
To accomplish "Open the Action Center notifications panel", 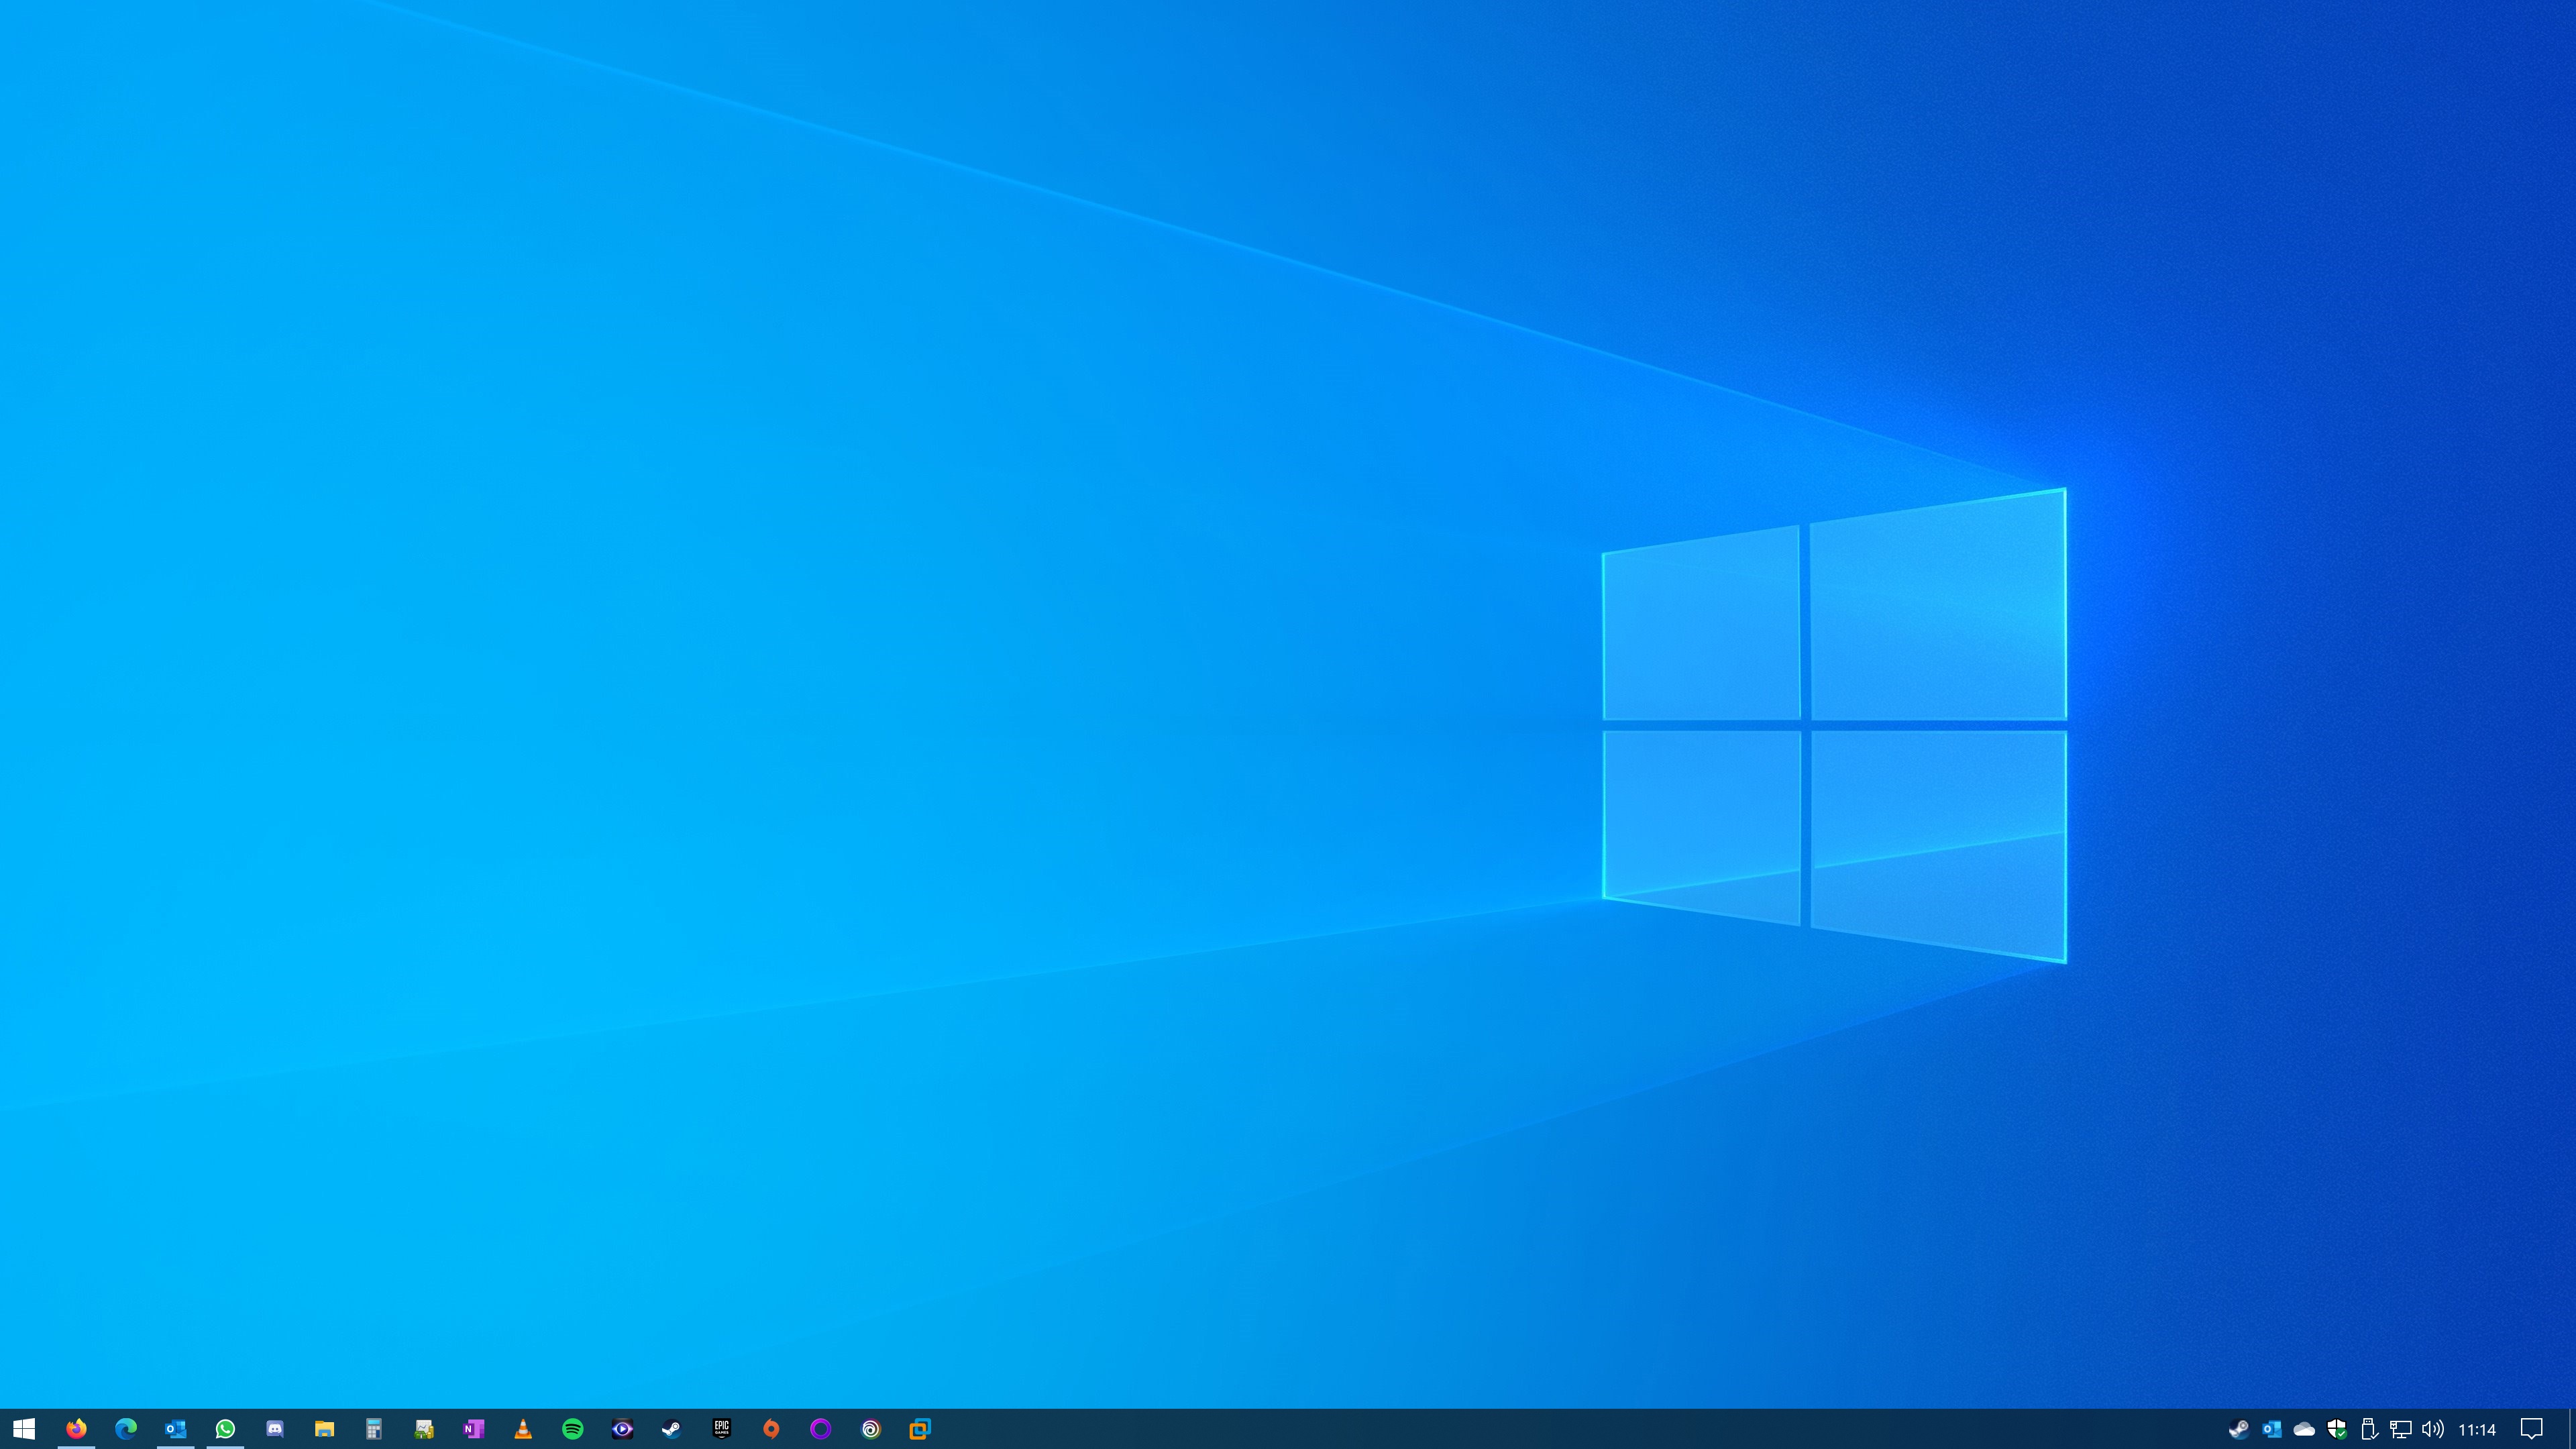I will pos(2531,1429).
